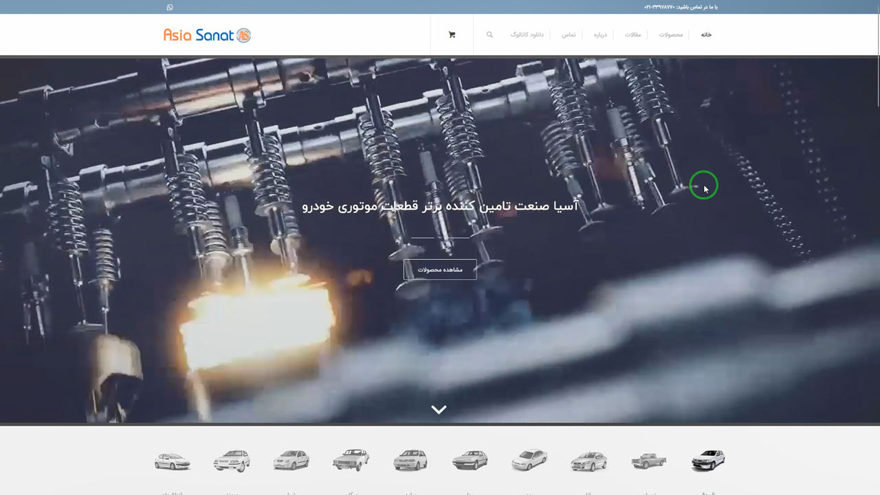880x495 pixels.
Task: Choose the small hatchback car icon
Action: [172, 461]
